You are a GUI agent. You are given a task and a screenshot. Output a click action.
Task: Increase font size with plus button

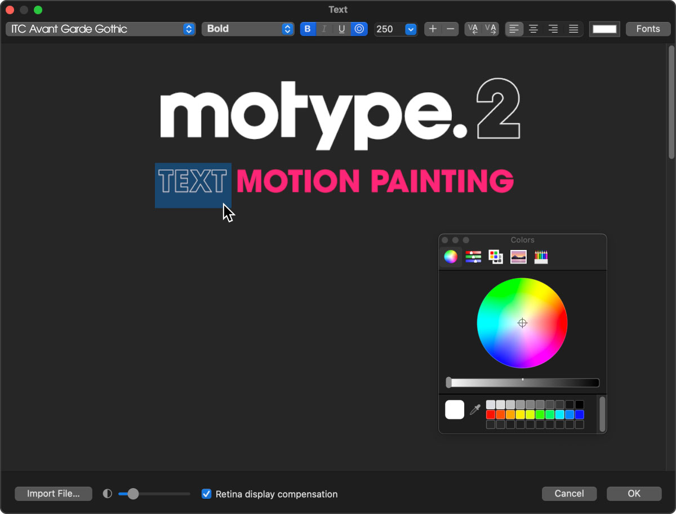tap(433, 29)
